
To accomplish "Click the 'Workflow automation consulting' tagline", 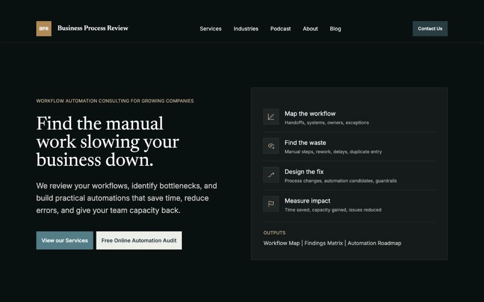I will pyautogui.click(x=115, y=101).
